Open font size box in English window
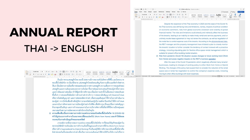 pos(151,15)
